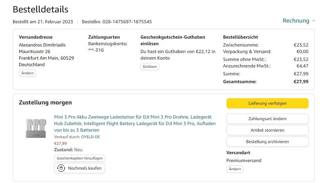324x183 pixels.
Task: Open seller OYELD-DE's page
Action: (x=90, y=137)
